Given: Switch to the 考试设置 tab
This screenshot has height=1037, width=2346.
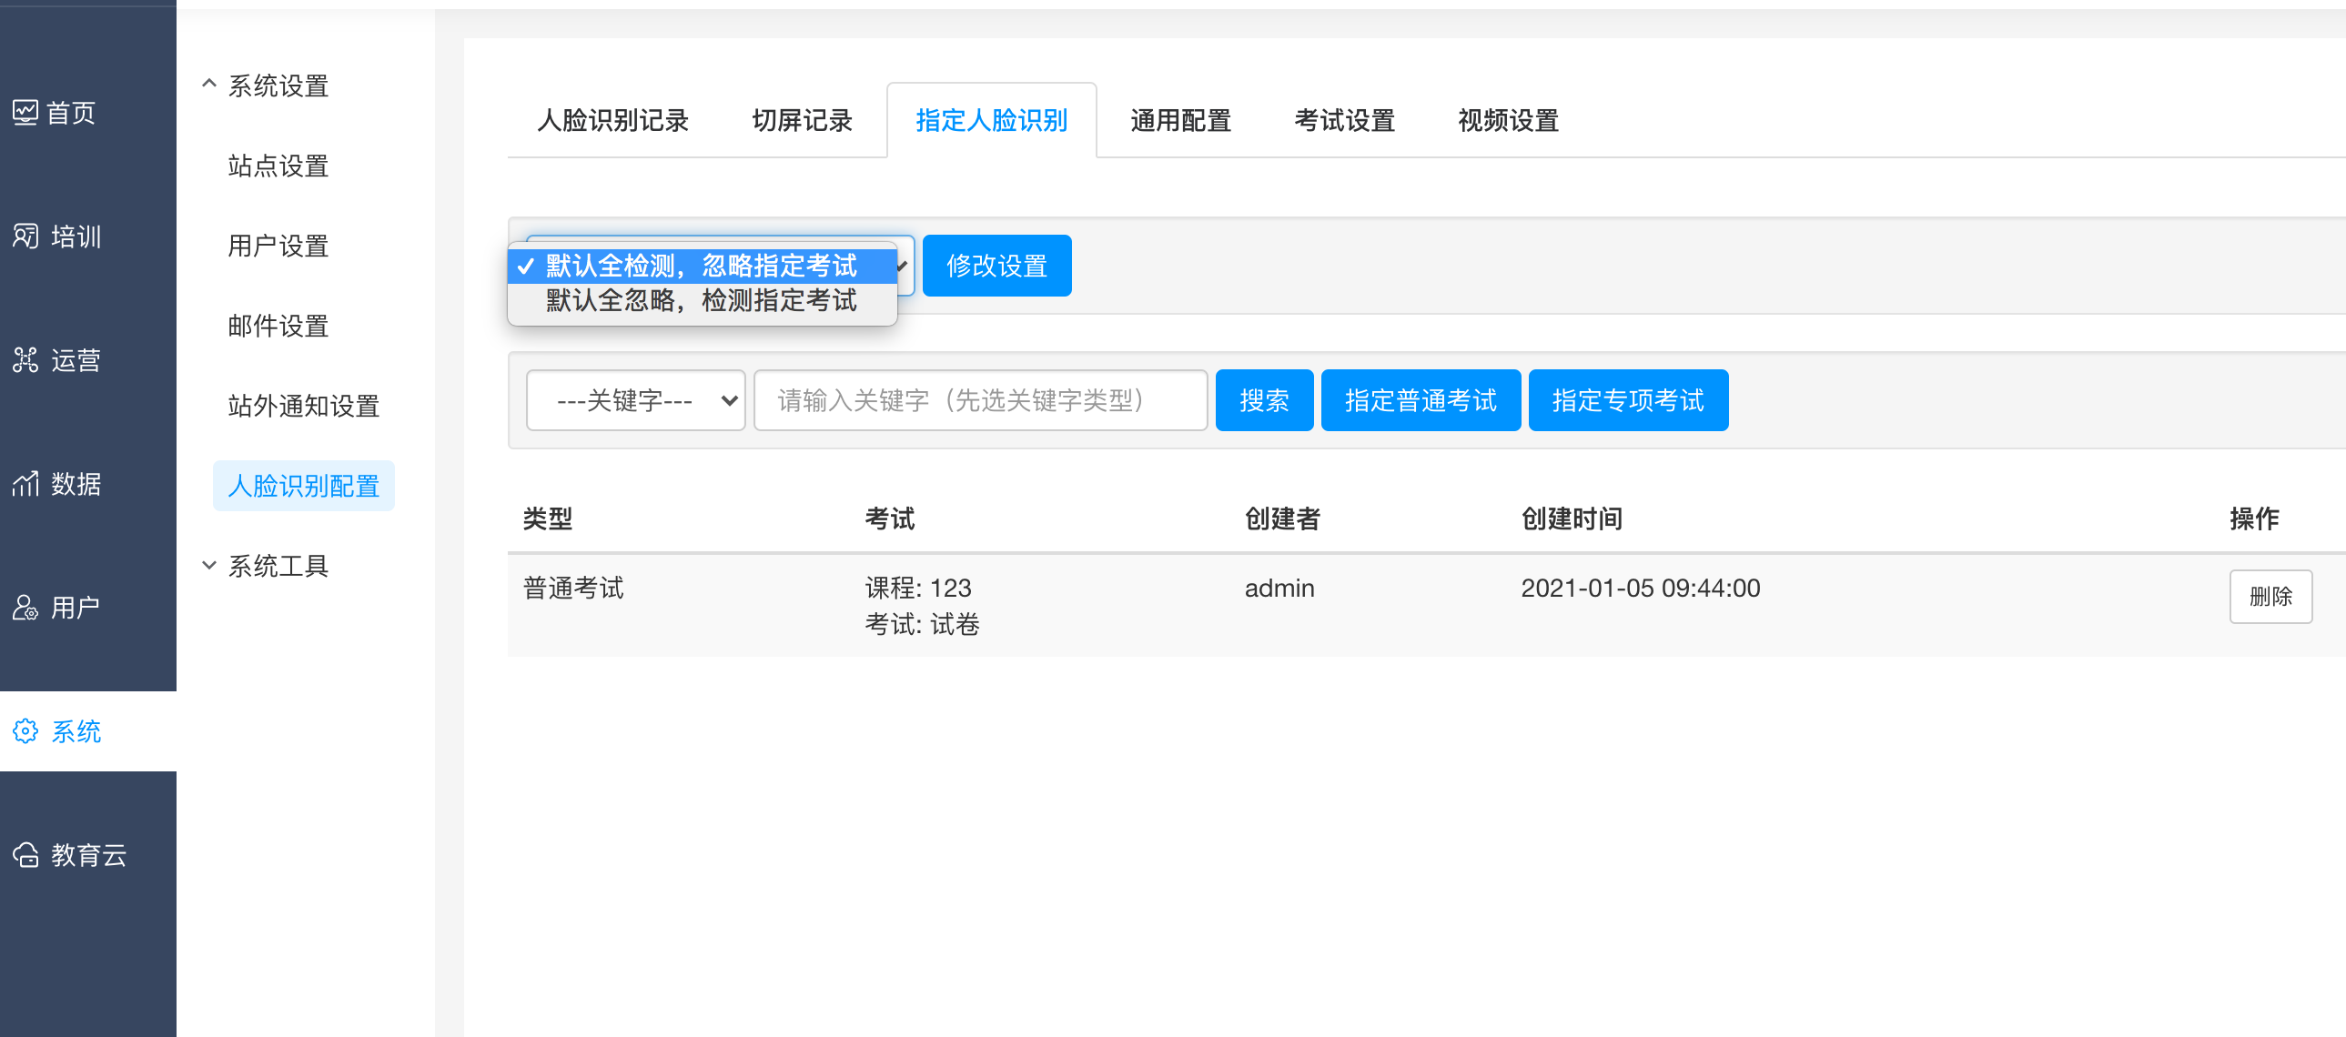Looking at the screenshot, I should coord(1343,120).
